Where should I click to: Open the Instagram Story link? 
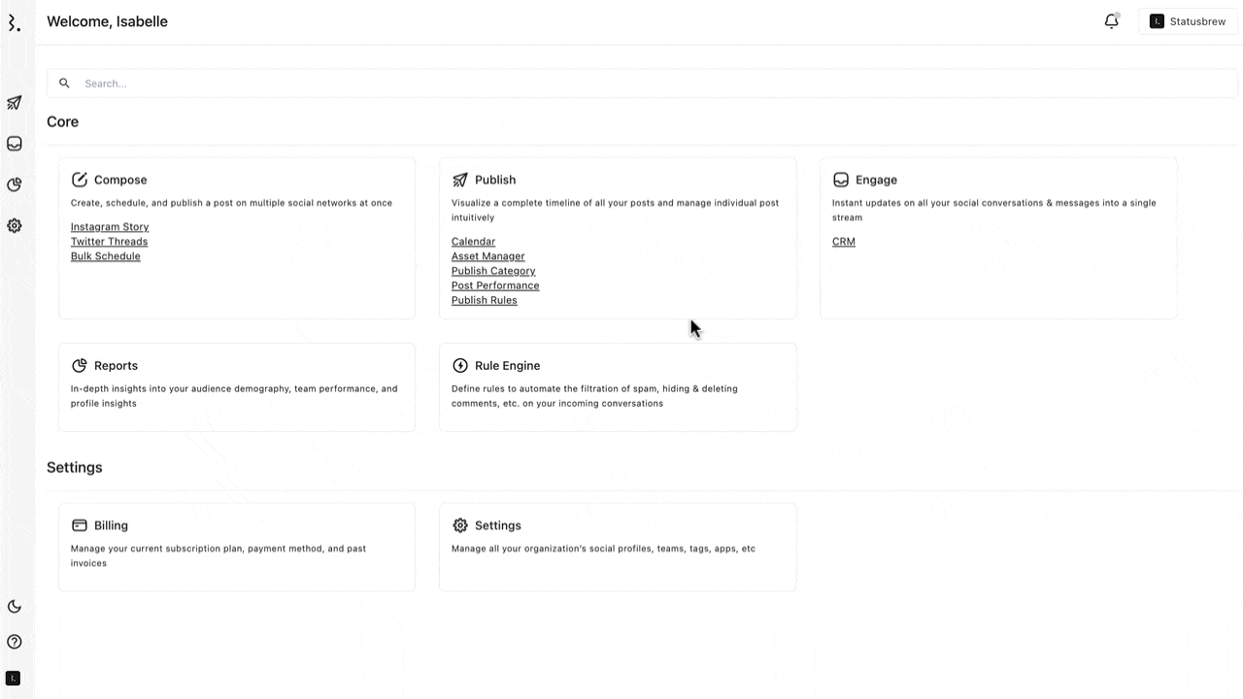[110, 227]
